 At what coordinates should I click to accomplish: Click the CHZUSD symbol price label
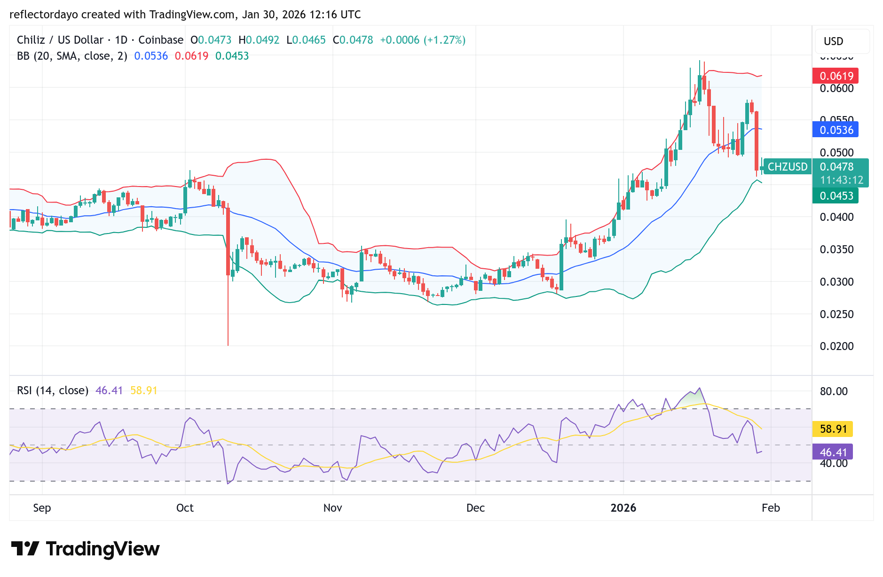pos(787,166)
